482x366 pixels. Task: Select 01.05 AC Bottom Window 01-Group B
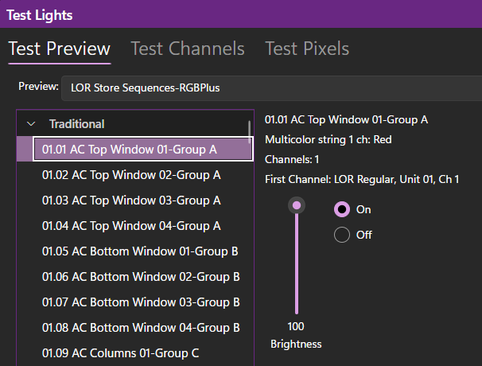point(140,251)
